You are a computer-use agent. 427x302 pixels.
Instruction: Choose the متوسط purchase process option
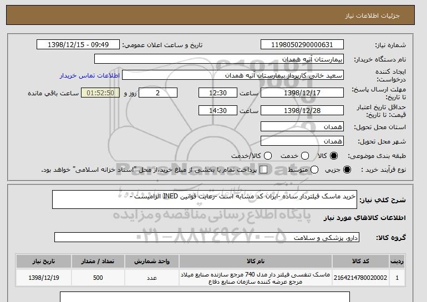(x=314, y=170)
